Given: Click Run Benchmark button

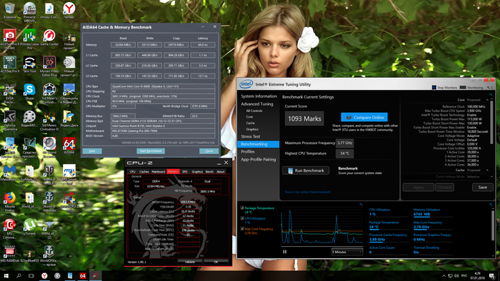Looking at the screenshot, I should [306, 170].
